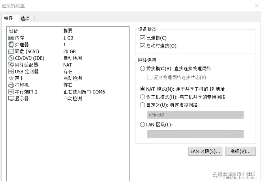Image resolution: width=261 pixels, height=182 pixels.
Task: Select the 声卡 row label
Action: click(20, 78)
